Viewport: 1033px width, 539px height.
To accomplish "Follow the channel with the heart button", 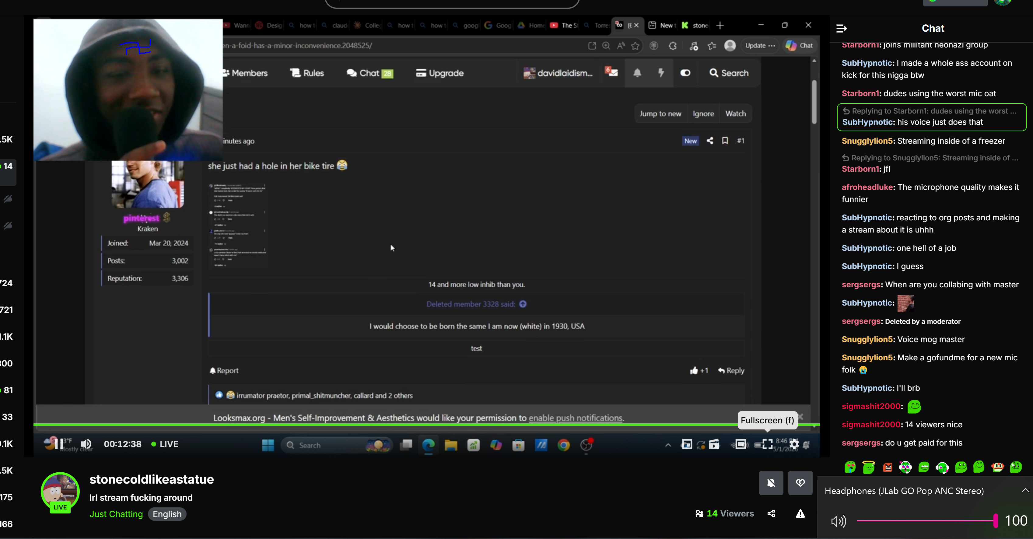I will (x=800, y=483).
